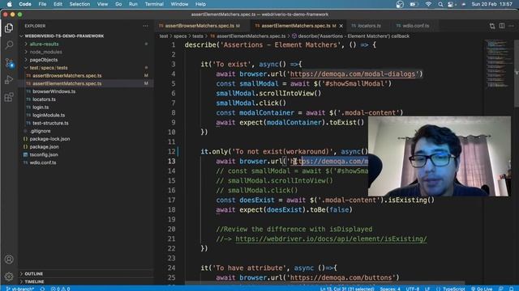Open cursor position Ln 13 indicator
Image resolution: width=519 pixels, height=291 pixels.
coord(347,289)
